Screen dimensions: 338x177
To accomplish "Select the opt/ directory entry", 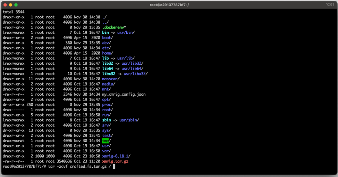I will (107, 99).
